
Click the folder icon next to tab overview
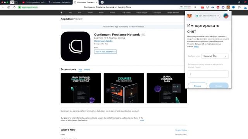(x=16, y=2)
